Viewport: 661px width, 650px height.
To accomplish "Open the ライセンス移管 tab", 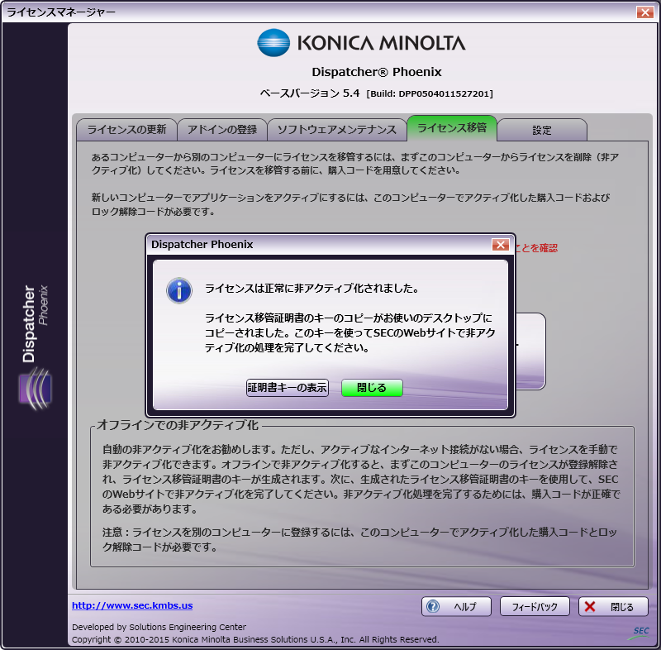I will [x=452, y=128].
